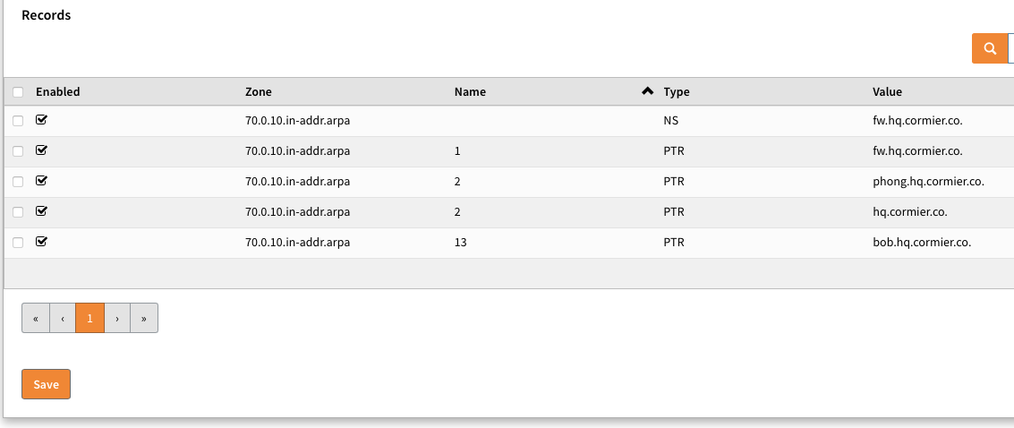Toggle enabled check icon for bob.hq.cormier.co. record

pyautogui.click(x=41, y=241)
